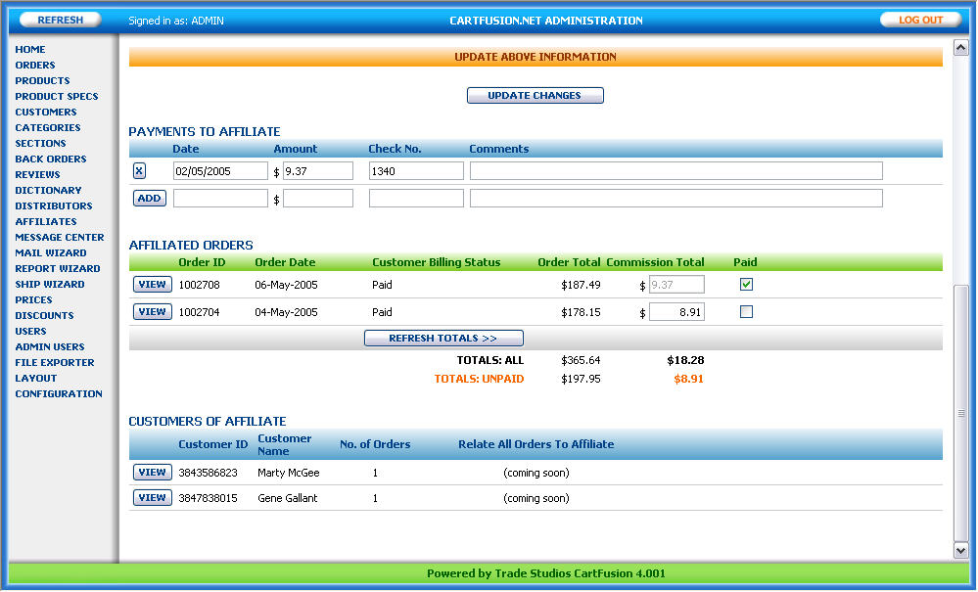View order 1002708 details
The width and height of the screenshot is (978, 592).
pos(152,285)
